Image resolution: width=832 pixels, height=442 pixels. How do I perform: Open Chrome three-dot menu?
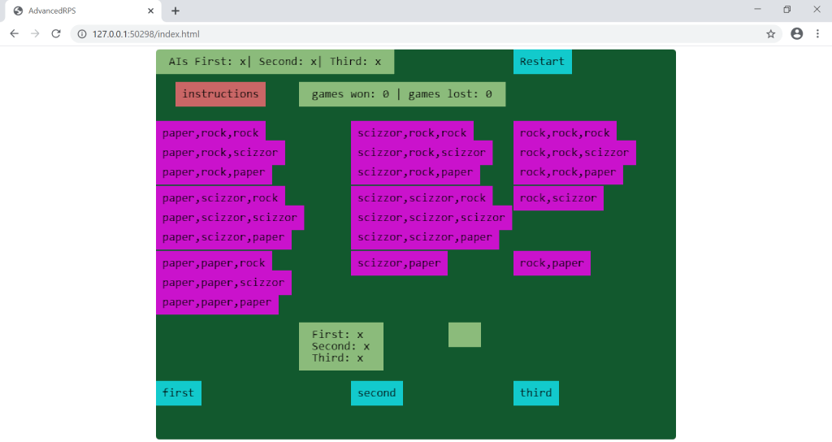pos(817,34)
